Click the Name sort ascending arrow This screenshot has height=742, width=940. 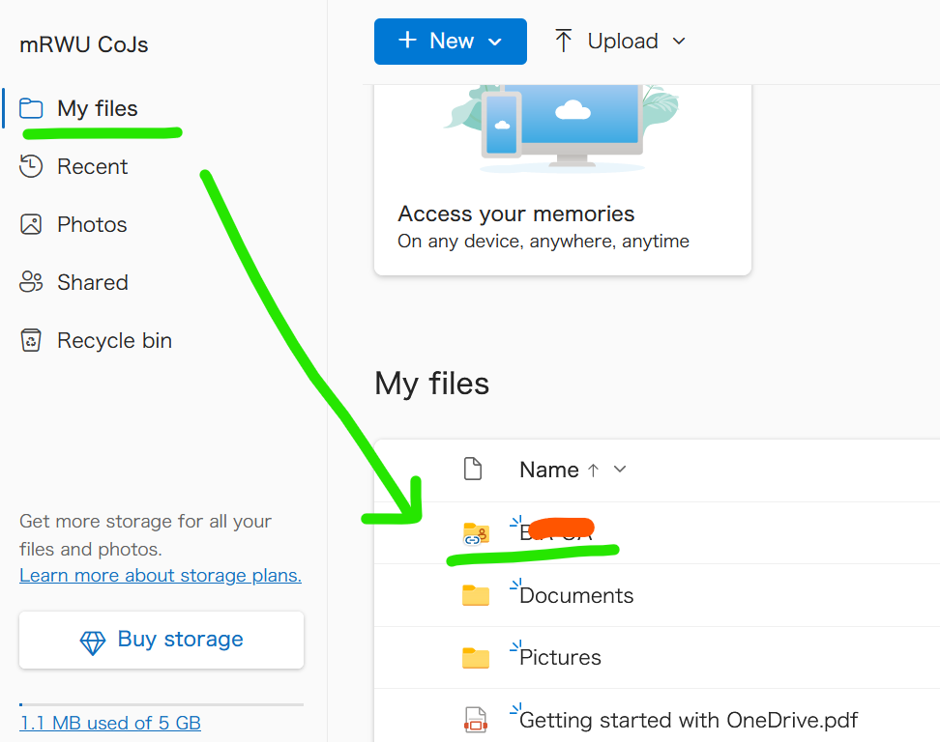tap(594, 471)
